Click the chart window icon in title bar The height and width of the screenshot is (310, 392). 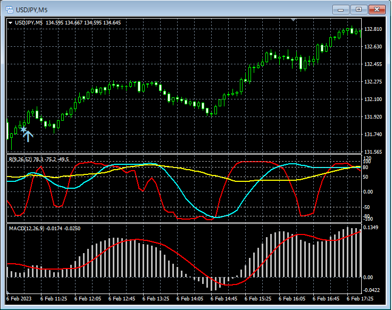click(x=10, y=10)
